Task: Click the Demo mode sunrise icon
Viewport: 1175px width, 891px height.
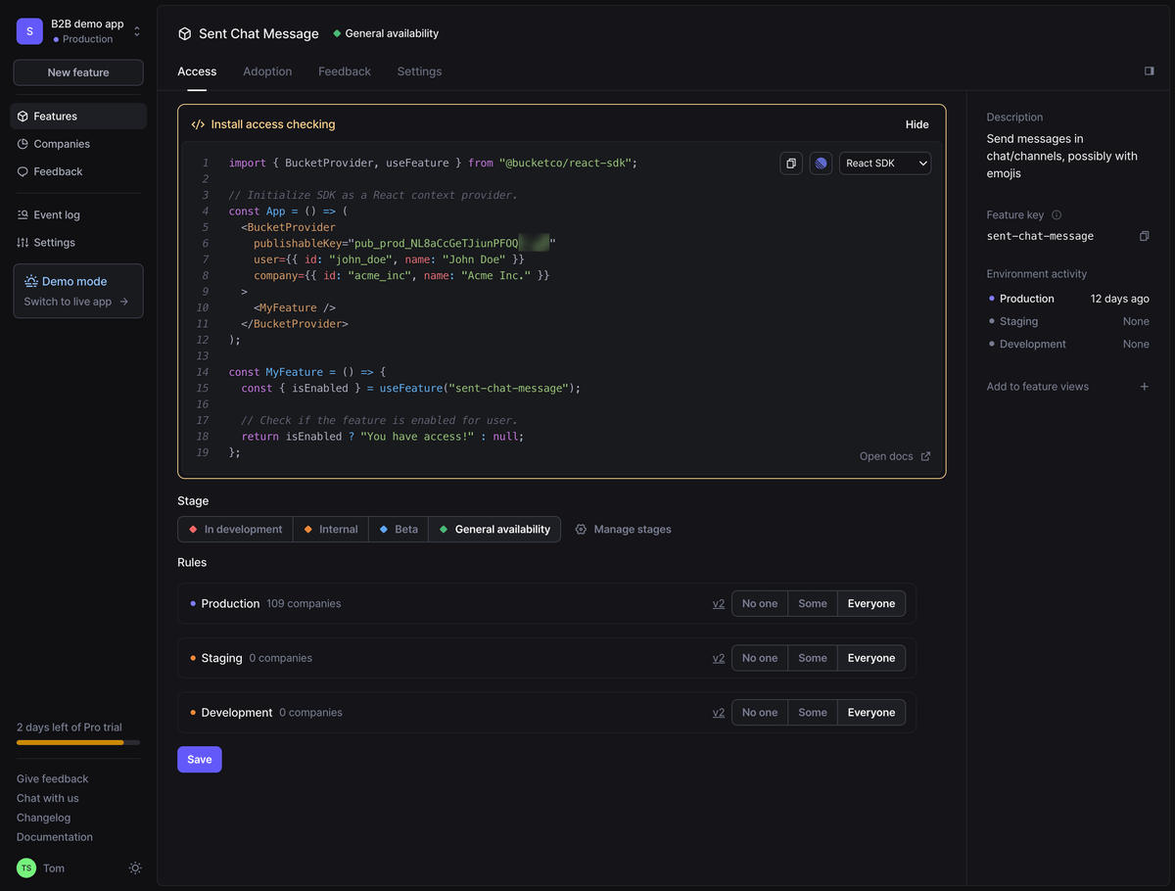Action: pos(31,281)
